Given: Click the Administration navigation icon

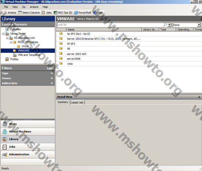Looking at the screenshot, I should pyautogui.click(x=5, y=155).
